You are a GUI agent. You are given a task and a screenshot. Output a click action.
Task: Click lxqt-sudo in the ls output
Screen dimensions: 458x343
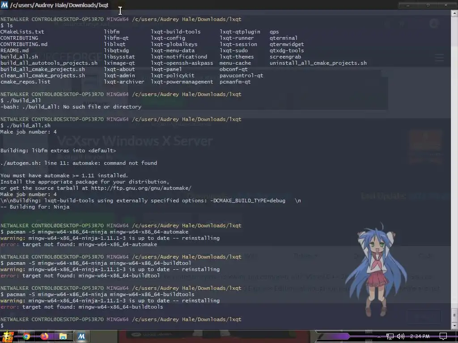pyautogui.click(x=233, y=50)
